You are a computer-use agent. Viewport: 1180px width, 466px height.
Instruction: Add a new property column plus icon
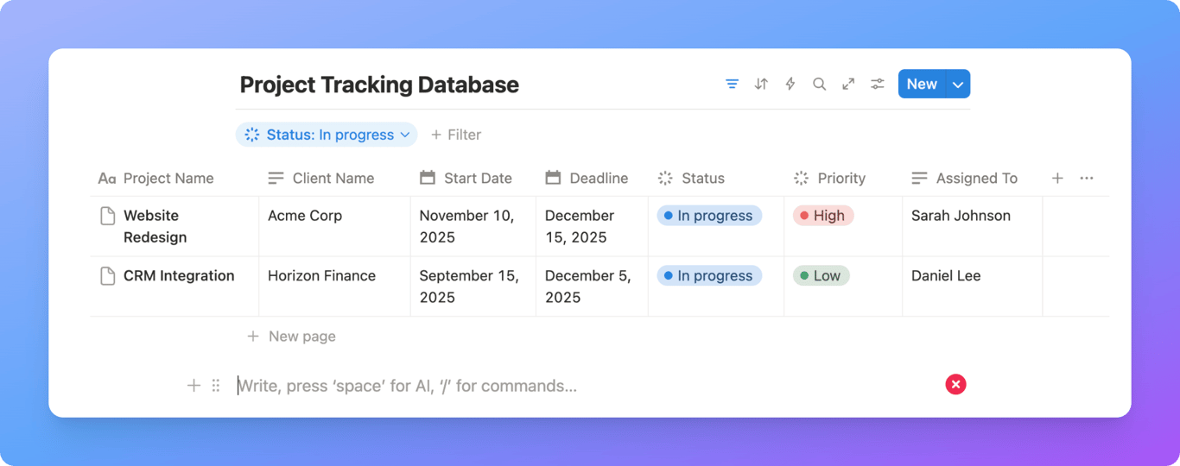click(1057, 179)
